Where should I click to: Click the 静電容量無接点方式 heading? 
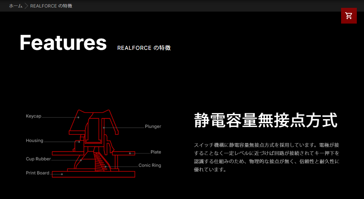pos(265,120)
